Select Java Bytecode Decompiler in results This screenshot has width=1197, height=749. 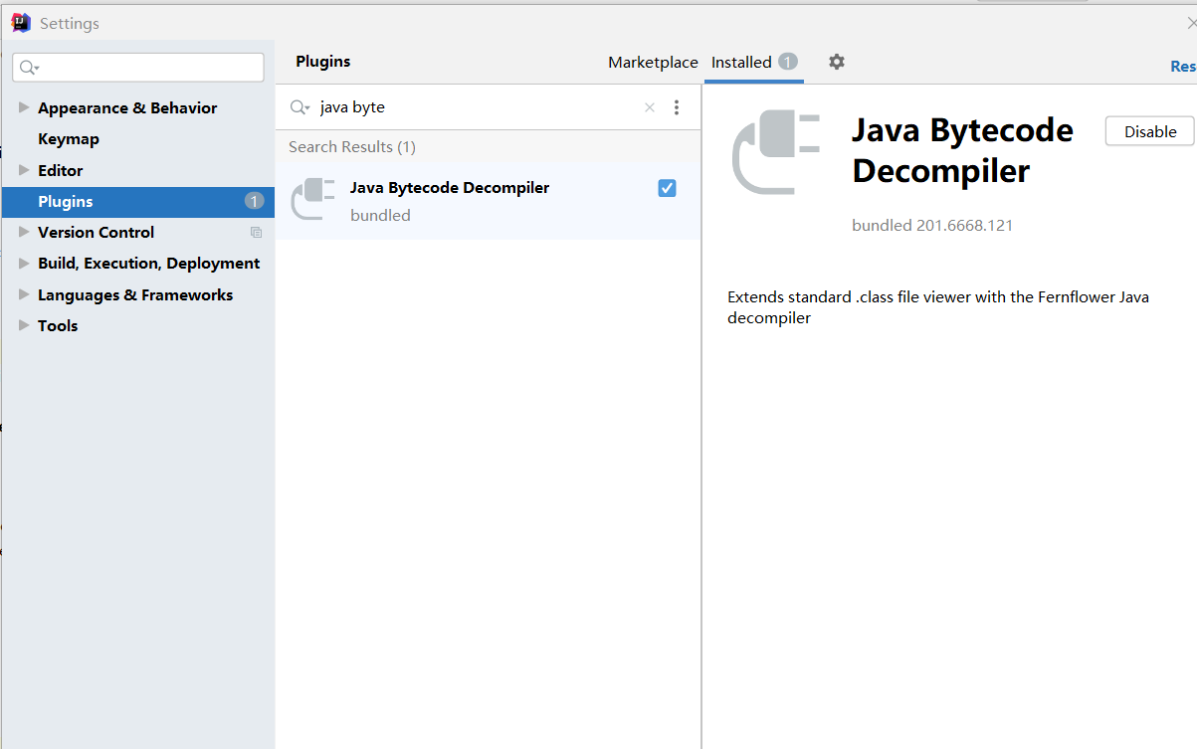(x=488, y=201)
